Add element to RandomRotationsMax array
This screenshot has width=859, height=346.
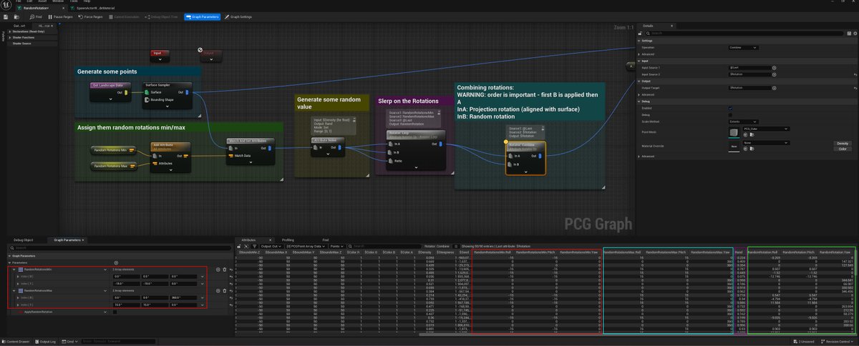click(218, 291)
